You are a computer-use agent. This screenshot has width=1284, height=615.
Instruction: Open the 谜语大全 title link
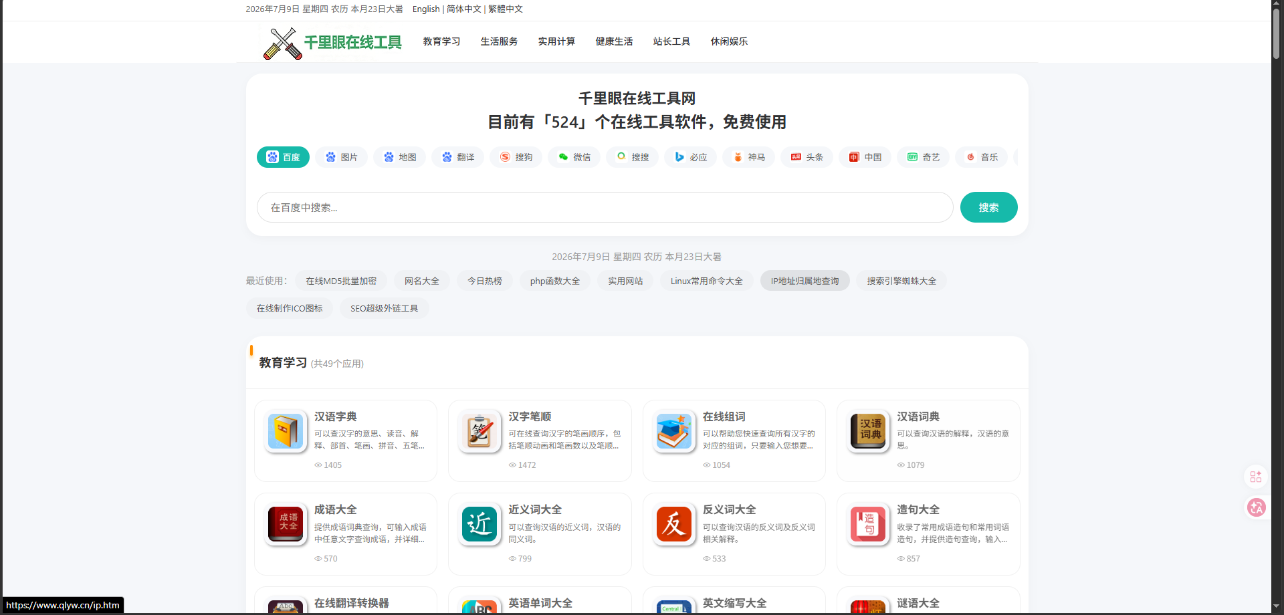point(918,603)
